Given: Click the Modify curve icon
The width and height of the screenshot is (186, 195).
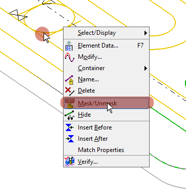Looking at the screenshot, I should [70, 57].
